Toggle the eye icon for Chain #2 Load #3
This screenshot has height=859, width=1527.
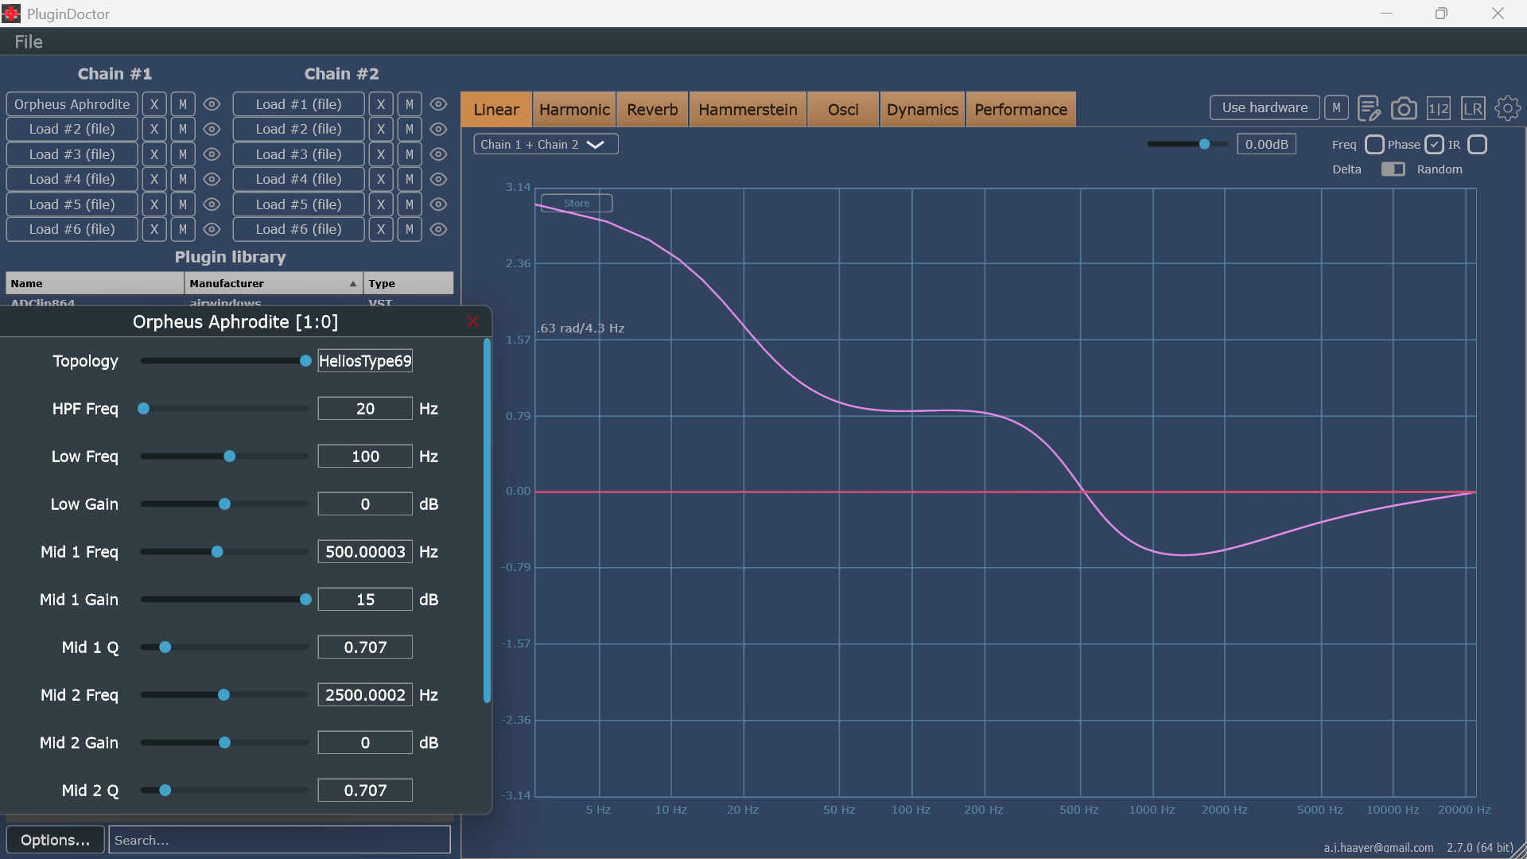coord(438,154)
